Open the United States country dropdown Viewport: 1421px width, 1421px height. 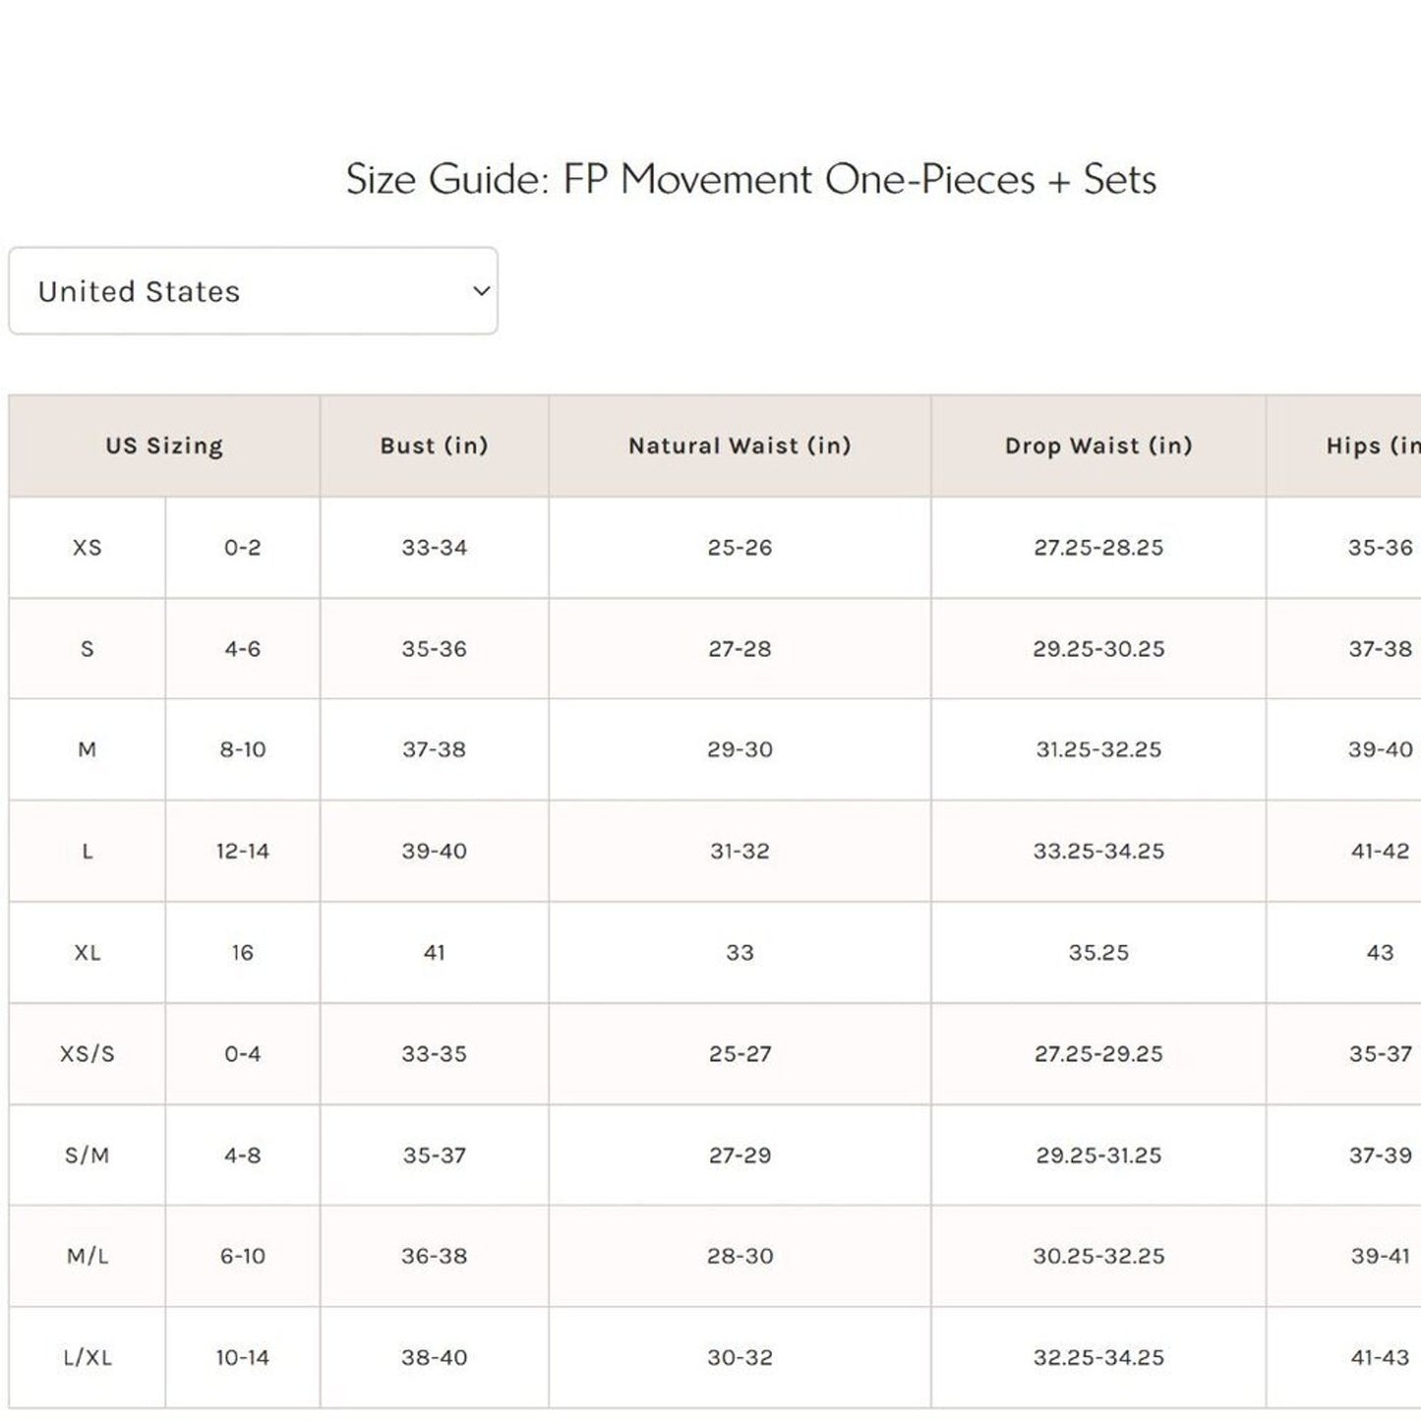[253, 291]
